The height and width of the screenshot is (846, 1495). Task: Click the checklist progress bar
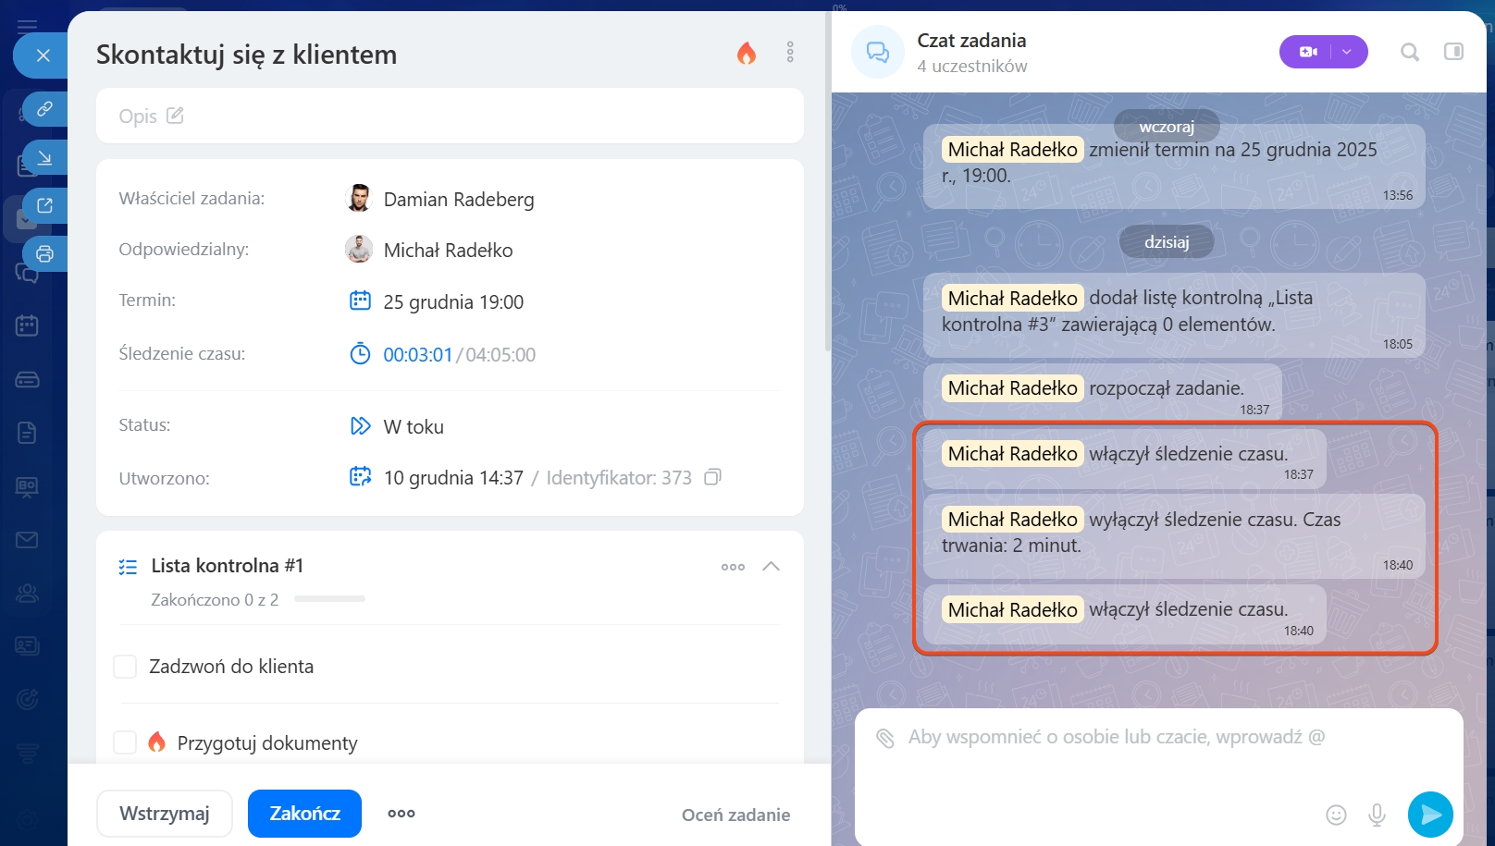[x=329, y=599]
